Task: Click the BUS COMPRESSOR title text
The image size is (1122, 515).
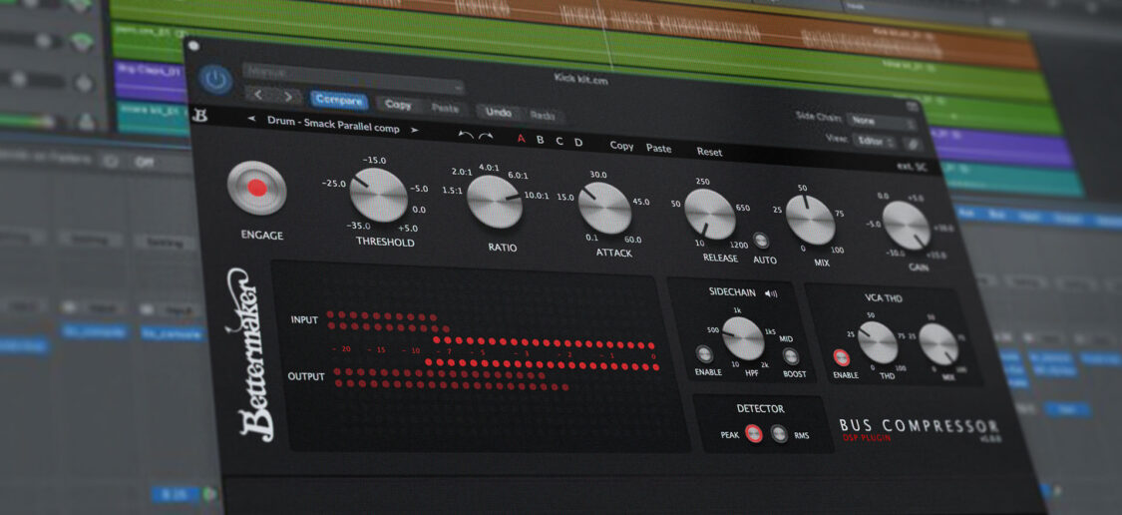Action: [x=920, y=426]
